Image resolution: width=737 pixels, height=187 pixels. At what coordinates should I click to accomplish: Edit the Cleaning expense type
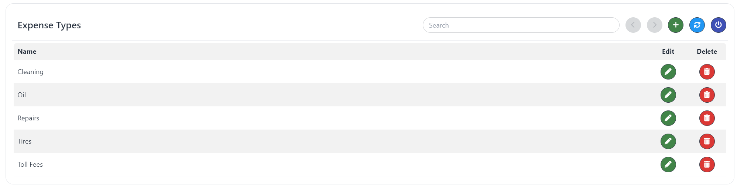[x=668, y=72]
